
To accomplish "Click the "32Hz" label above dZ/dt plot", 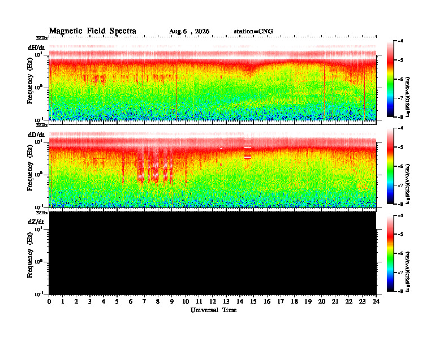I will (x=42, y=213).
